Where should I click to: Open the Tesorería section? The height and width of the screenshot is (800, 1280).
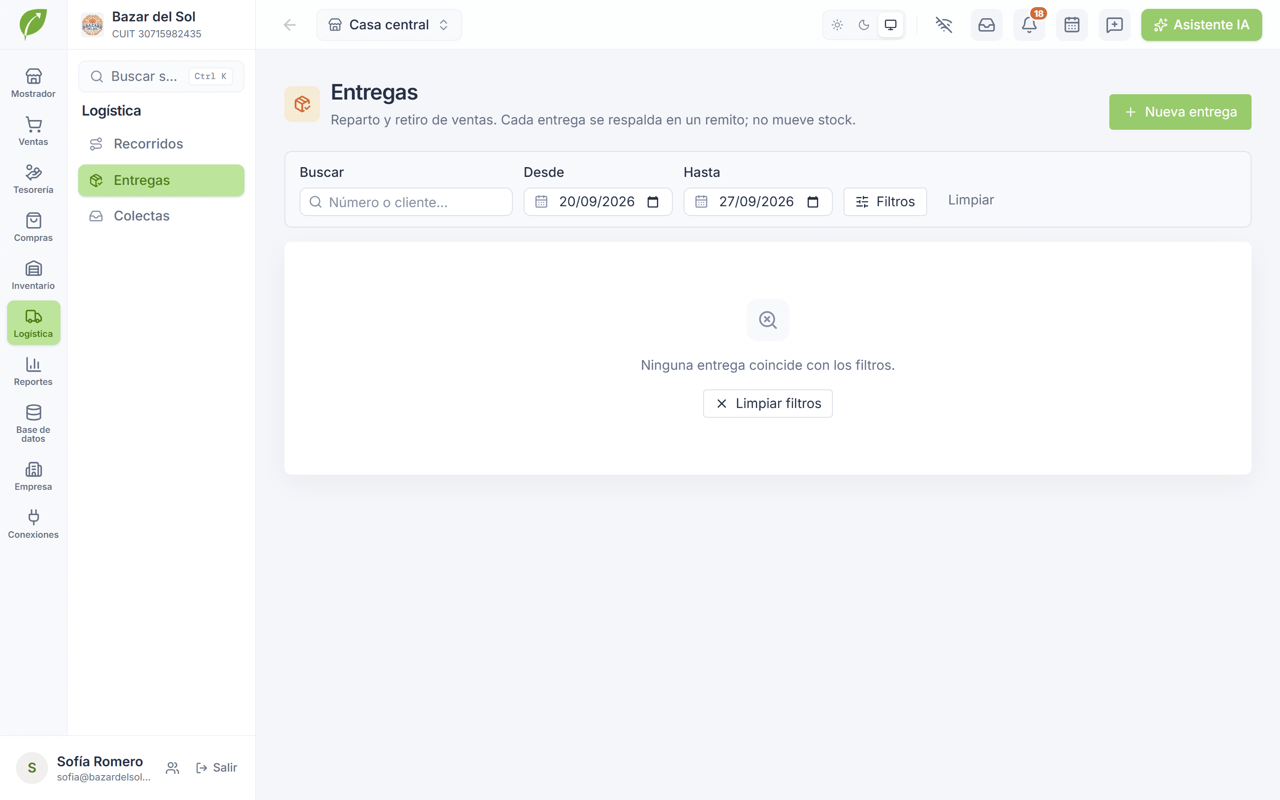33,180
